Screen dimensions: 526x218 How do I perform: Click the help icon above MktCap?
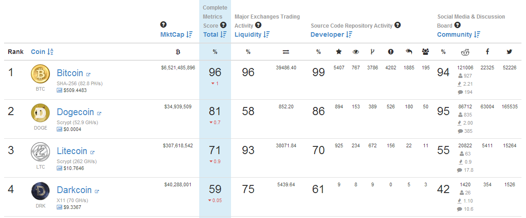163,25
